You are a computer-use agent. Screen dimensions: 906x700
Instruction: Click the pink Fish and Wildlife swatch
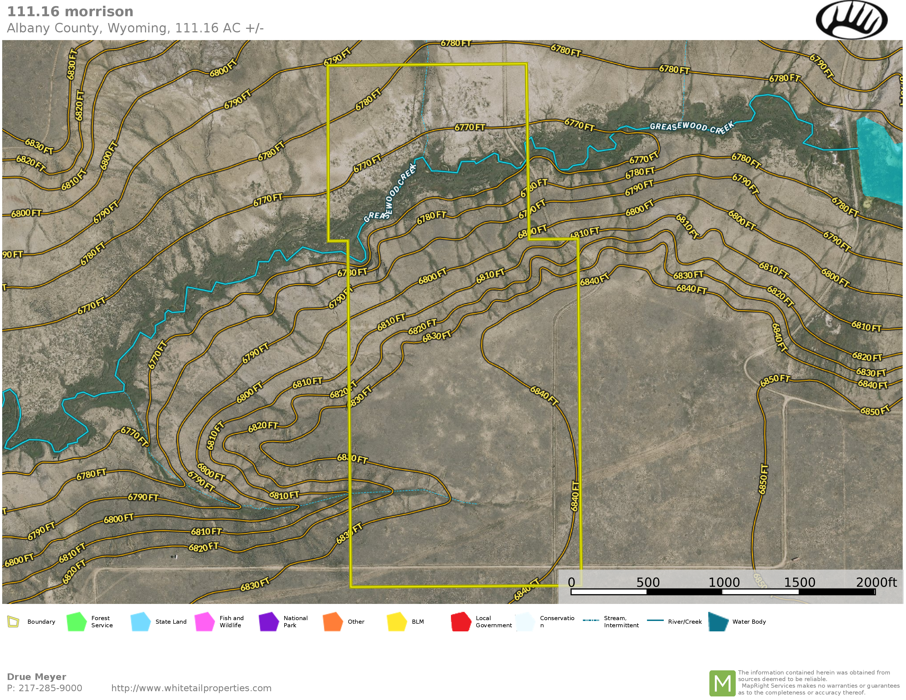(205, 621)
